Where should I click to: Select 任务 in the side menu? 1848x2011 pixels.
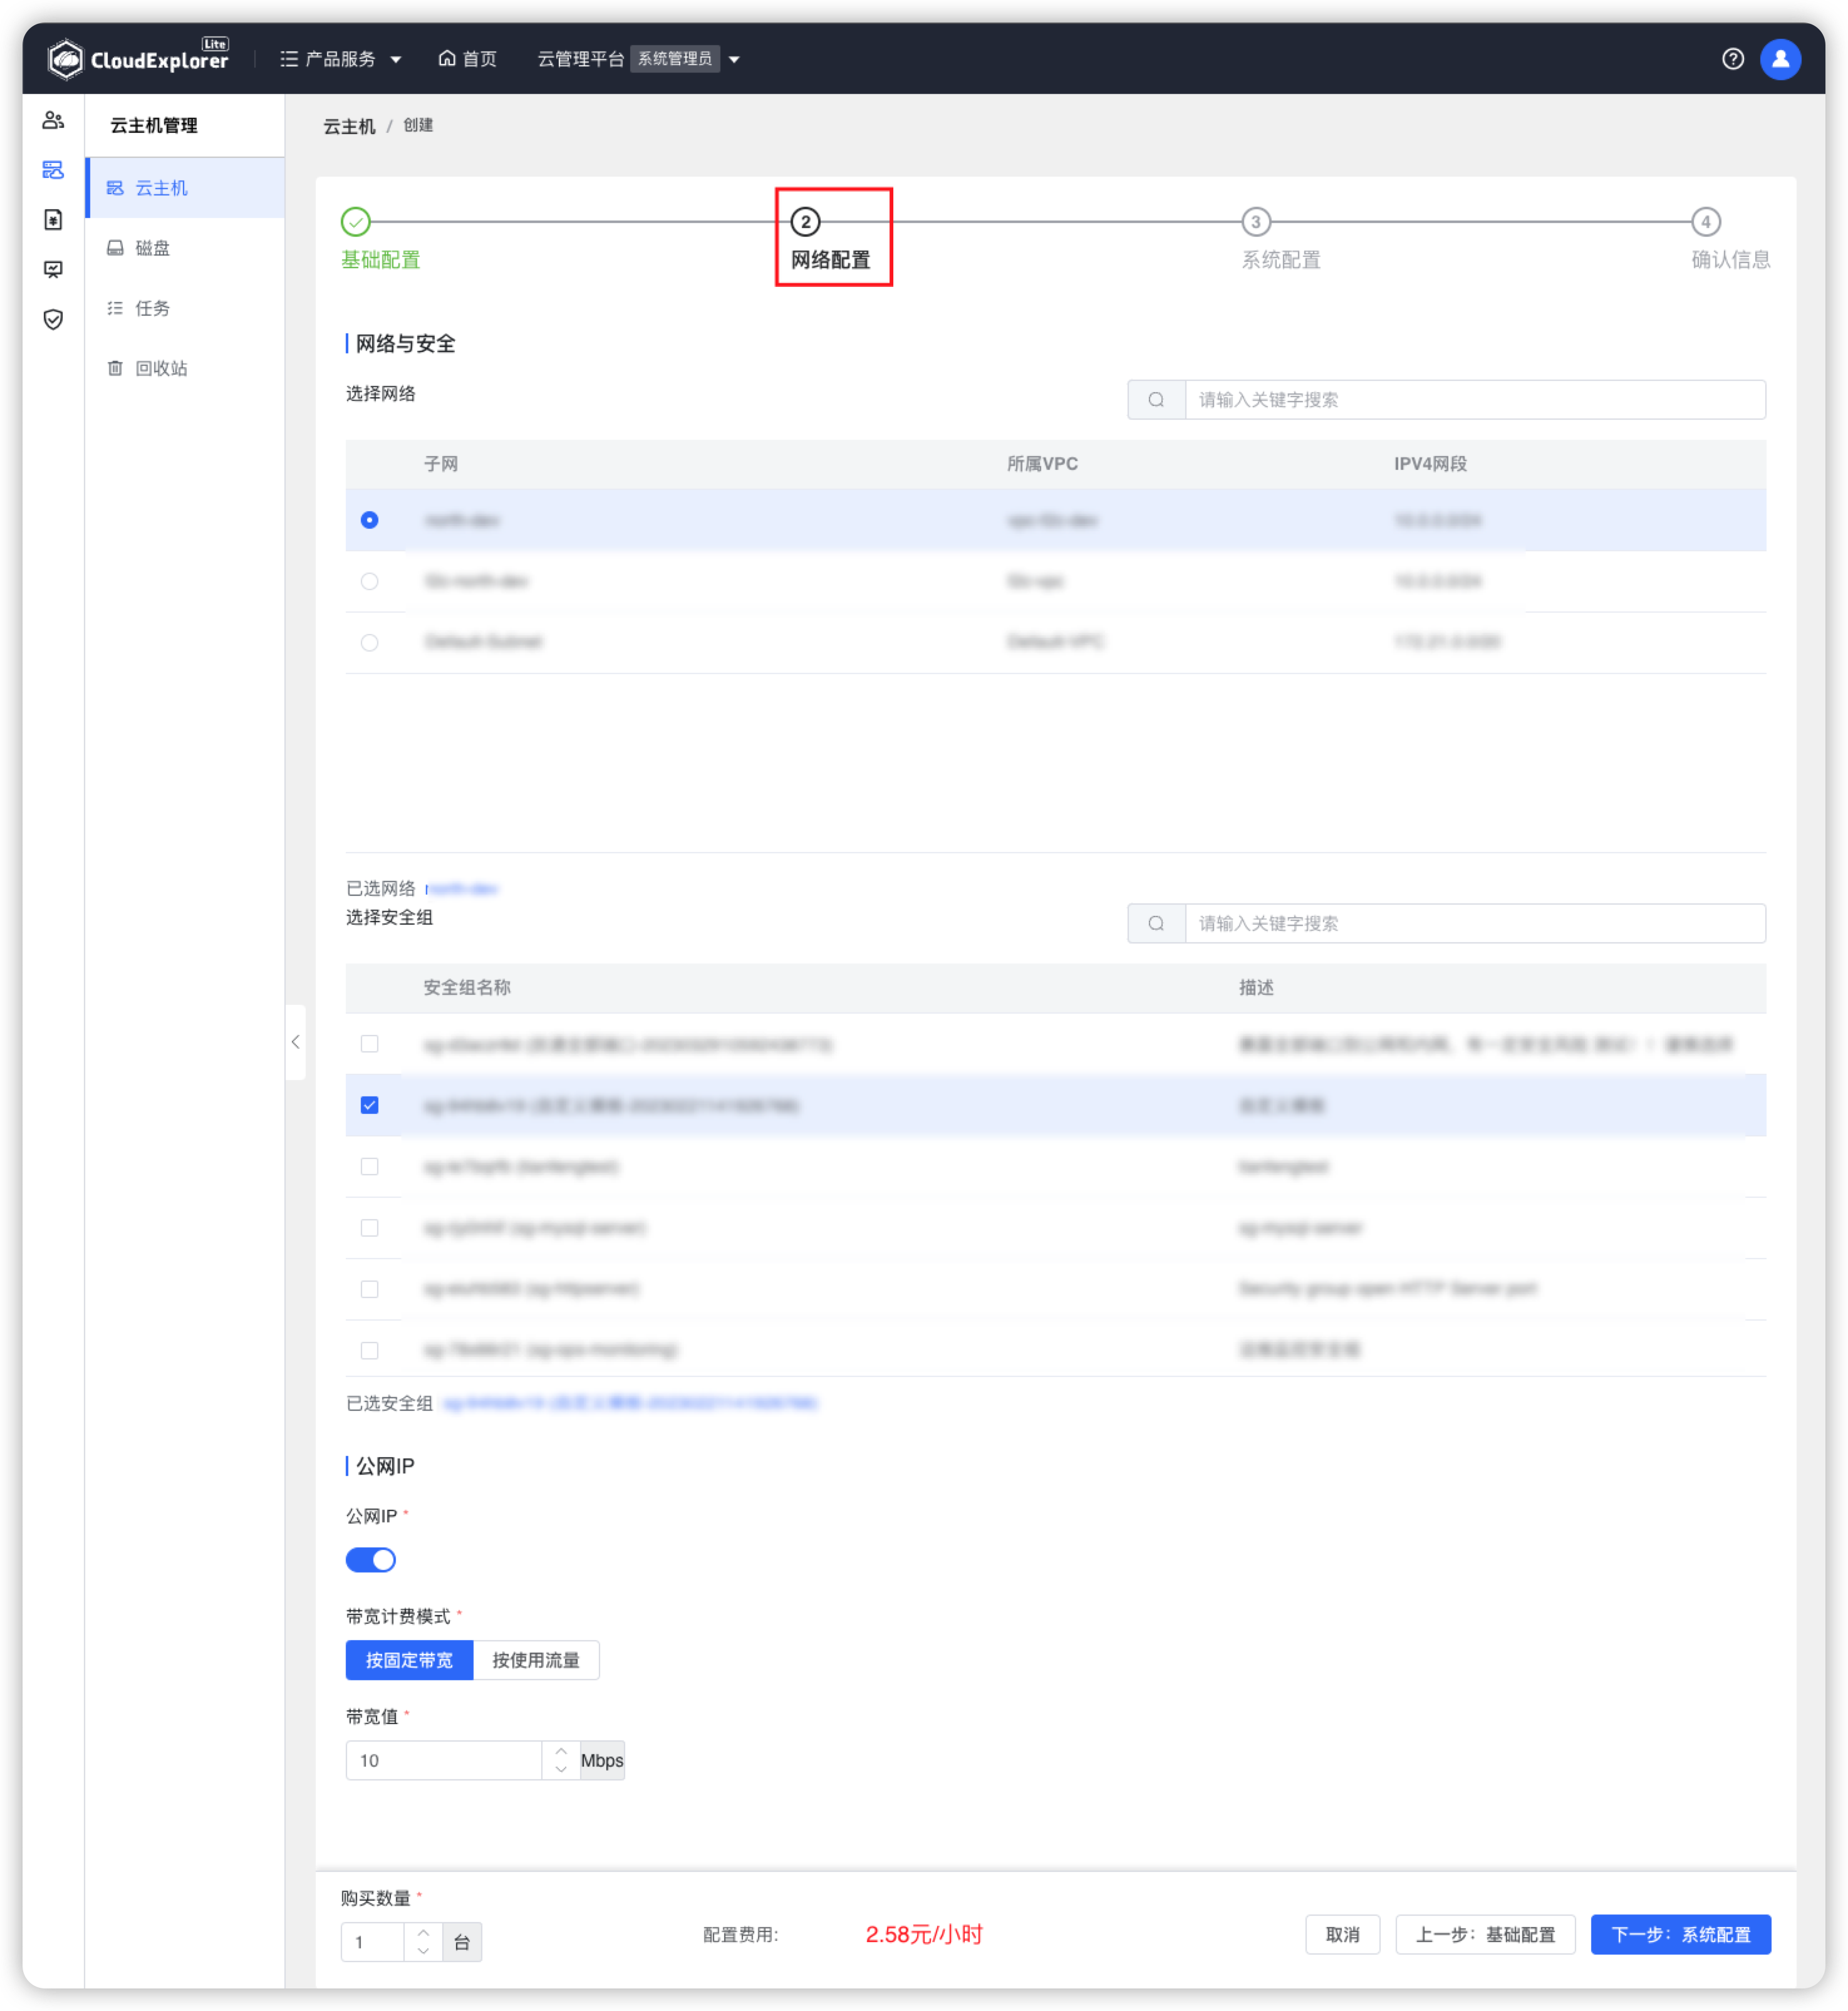[186, 308]
